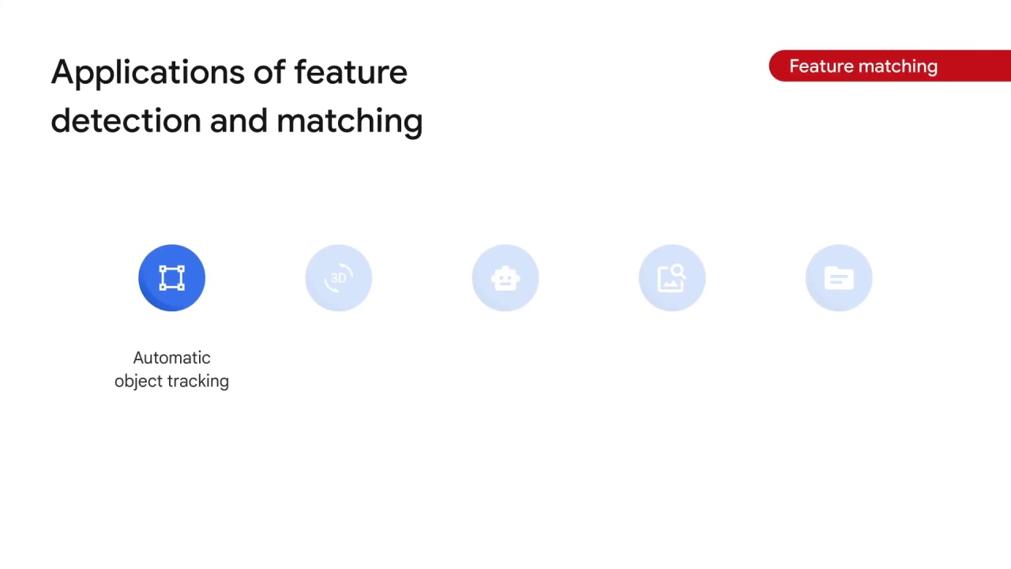This screenshot has width=1011, height=569.
Task: Click the faded folder icon
Action: click(x=839, y=277)
